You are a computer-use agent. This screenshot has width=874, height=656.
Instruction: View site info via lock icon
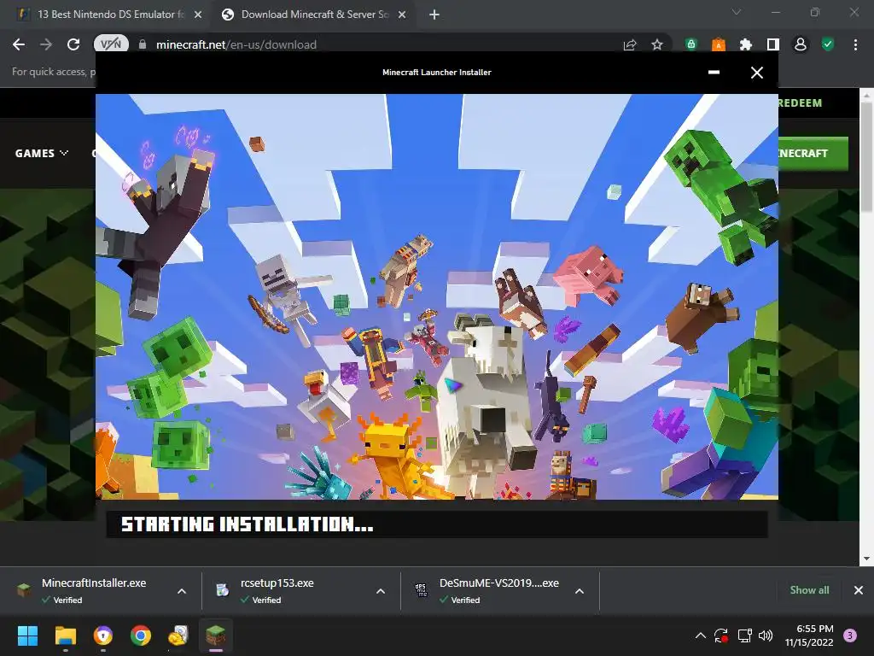point(143,44)
